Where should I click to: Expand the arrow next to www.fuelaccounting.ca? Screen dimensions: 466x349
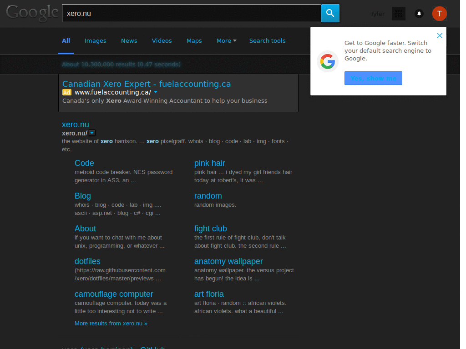[155, 92]
